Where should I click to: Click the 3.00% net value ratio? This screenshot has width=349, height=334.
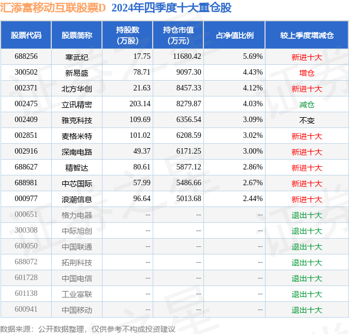click(x=252, y=151)
